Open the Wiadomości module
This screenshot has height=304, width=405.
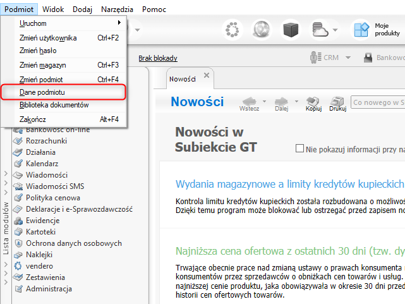[x=47, y=175]
